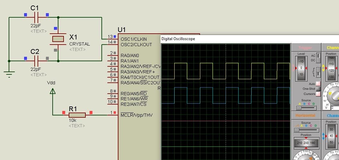This screenshot has height=160, width=339.
Task: Enable the Auto trigger button
Action: coord(318,84)
